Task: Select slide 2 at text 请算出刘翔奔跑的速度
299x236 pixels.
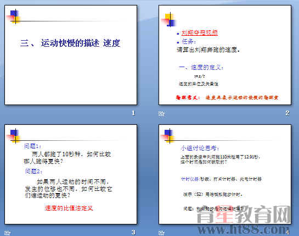Action: pos(208,50)
